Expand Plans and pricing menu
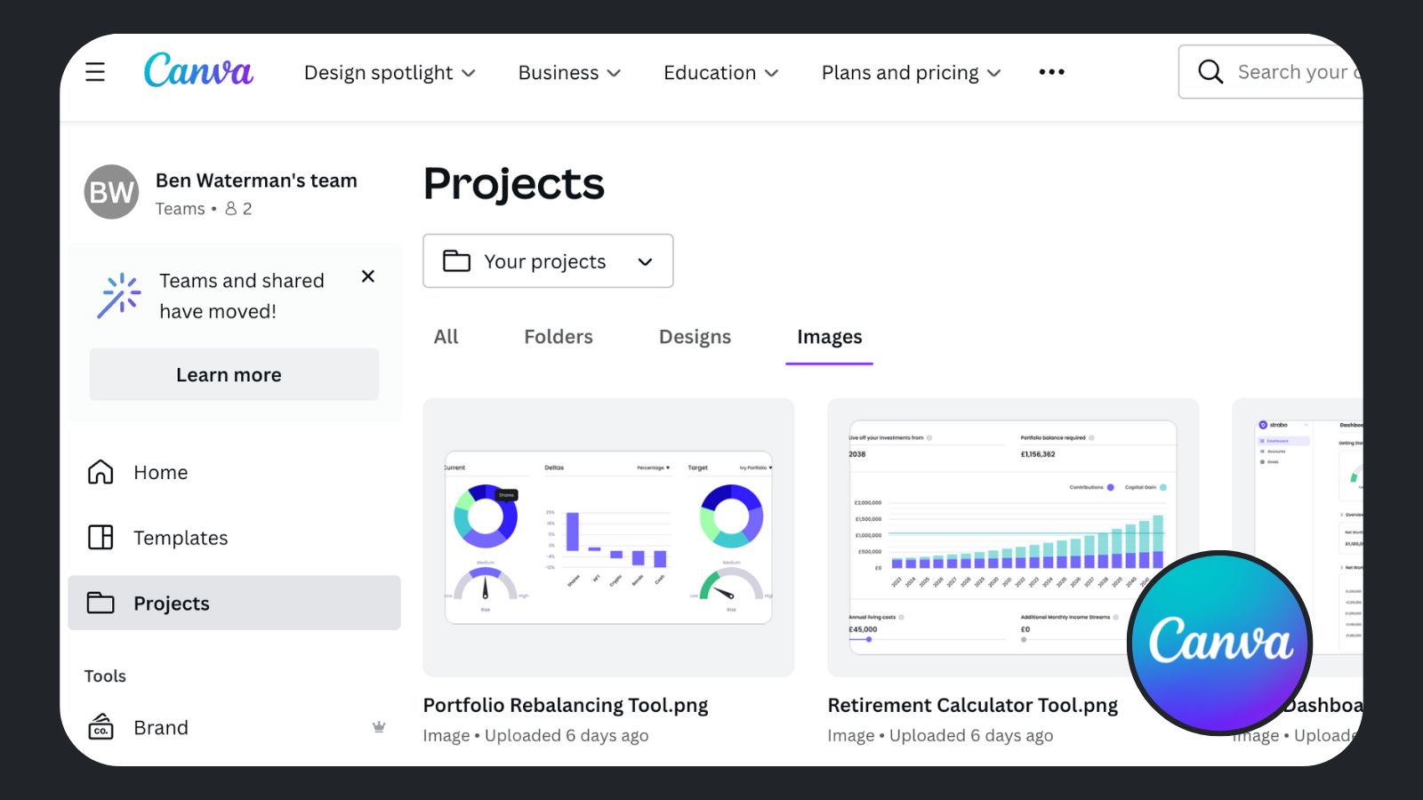Viewport: 1423px width, 800px height. click(x=912, y=73)
